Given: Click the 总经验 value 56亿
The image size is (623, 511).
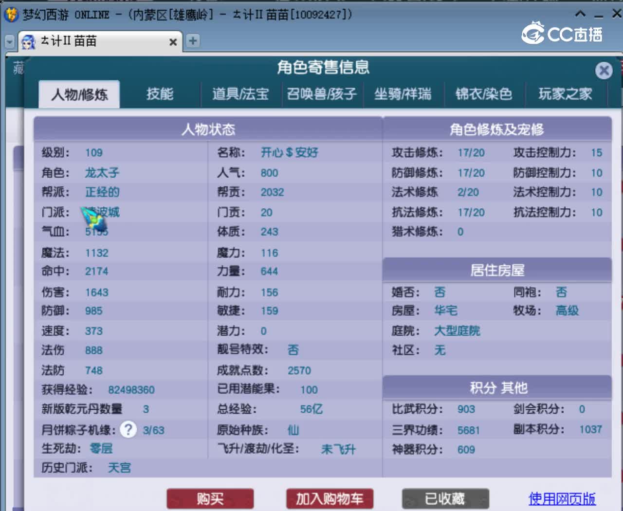Looking at the screenshot, I should click(x=311, y=409).
